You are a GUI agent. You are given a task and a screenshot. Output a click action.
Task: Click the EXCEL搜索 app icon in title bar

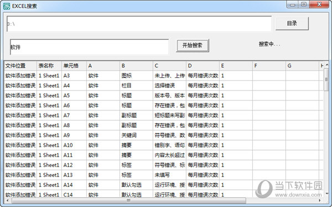click(6, 6)
